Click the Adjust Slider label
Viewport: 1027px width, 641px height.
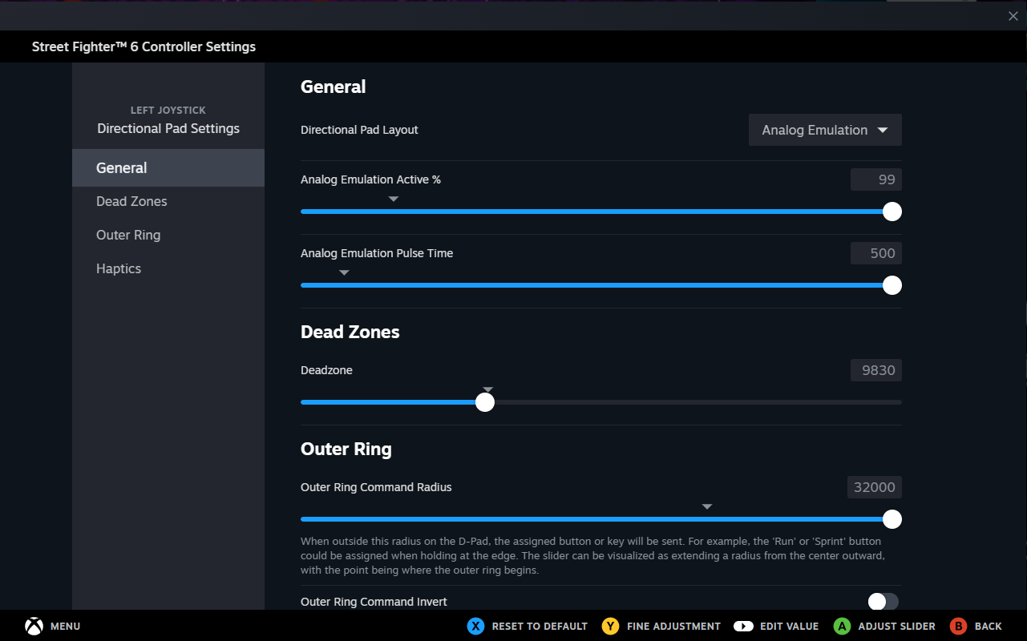click(x=896, y=626)
